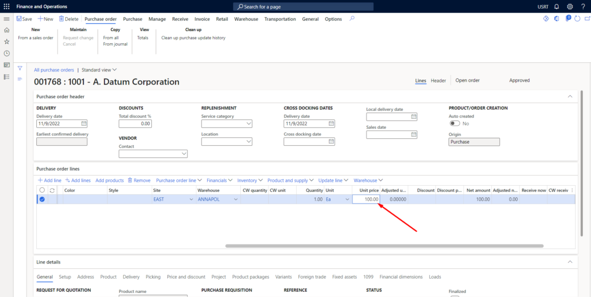Screen dimensions: 591x297
Task: Click Add products button
Action: pos(110,181)
